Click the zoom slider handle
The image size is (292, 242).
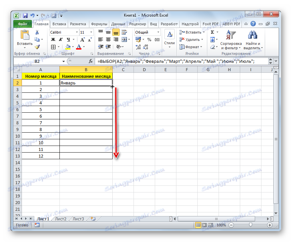tap(251, 225)
